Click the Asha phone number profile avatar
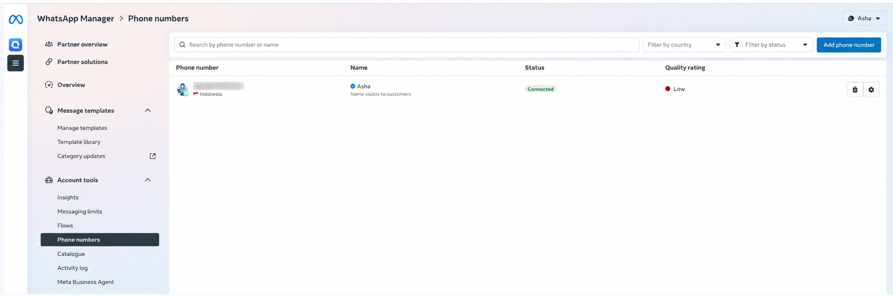Viewport: 893px width, 298px height. pyautogui.click(x=182, y=89)
